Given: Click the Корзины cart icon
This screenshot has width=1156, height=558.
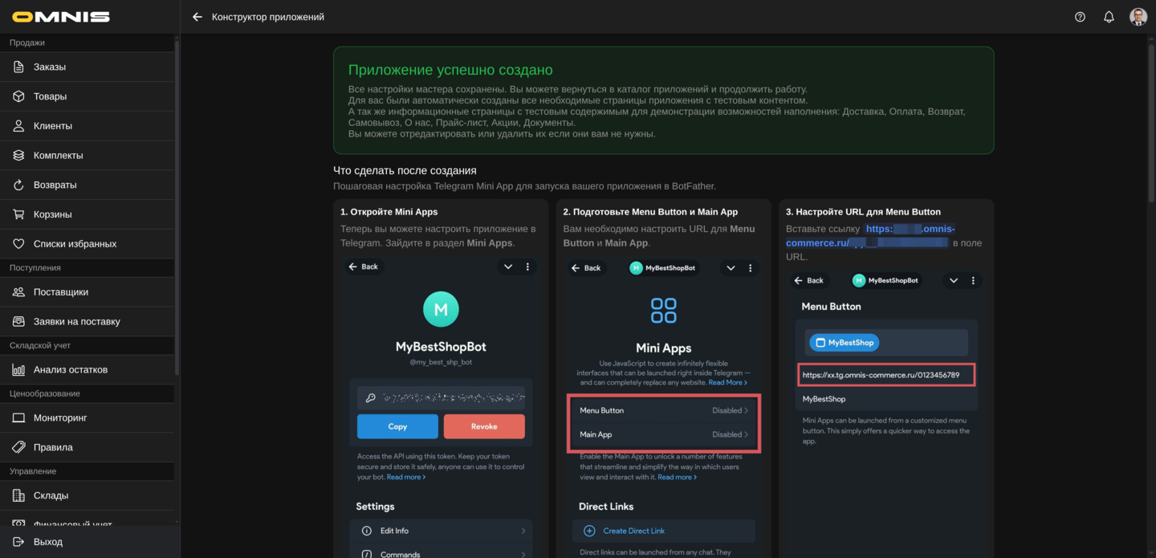Looking at the screenshot, I should pos(18,214).
